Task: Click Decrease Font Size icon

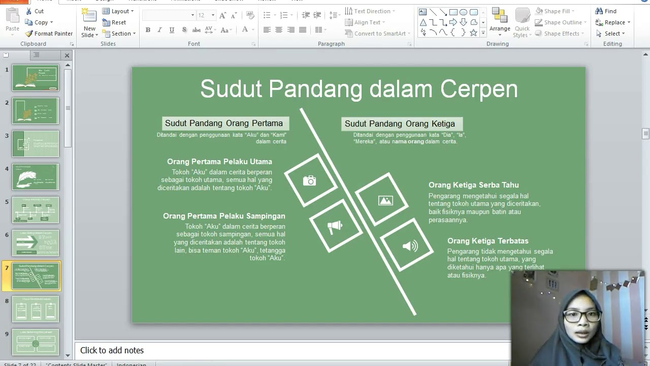Action: click(x=234, y=15)
